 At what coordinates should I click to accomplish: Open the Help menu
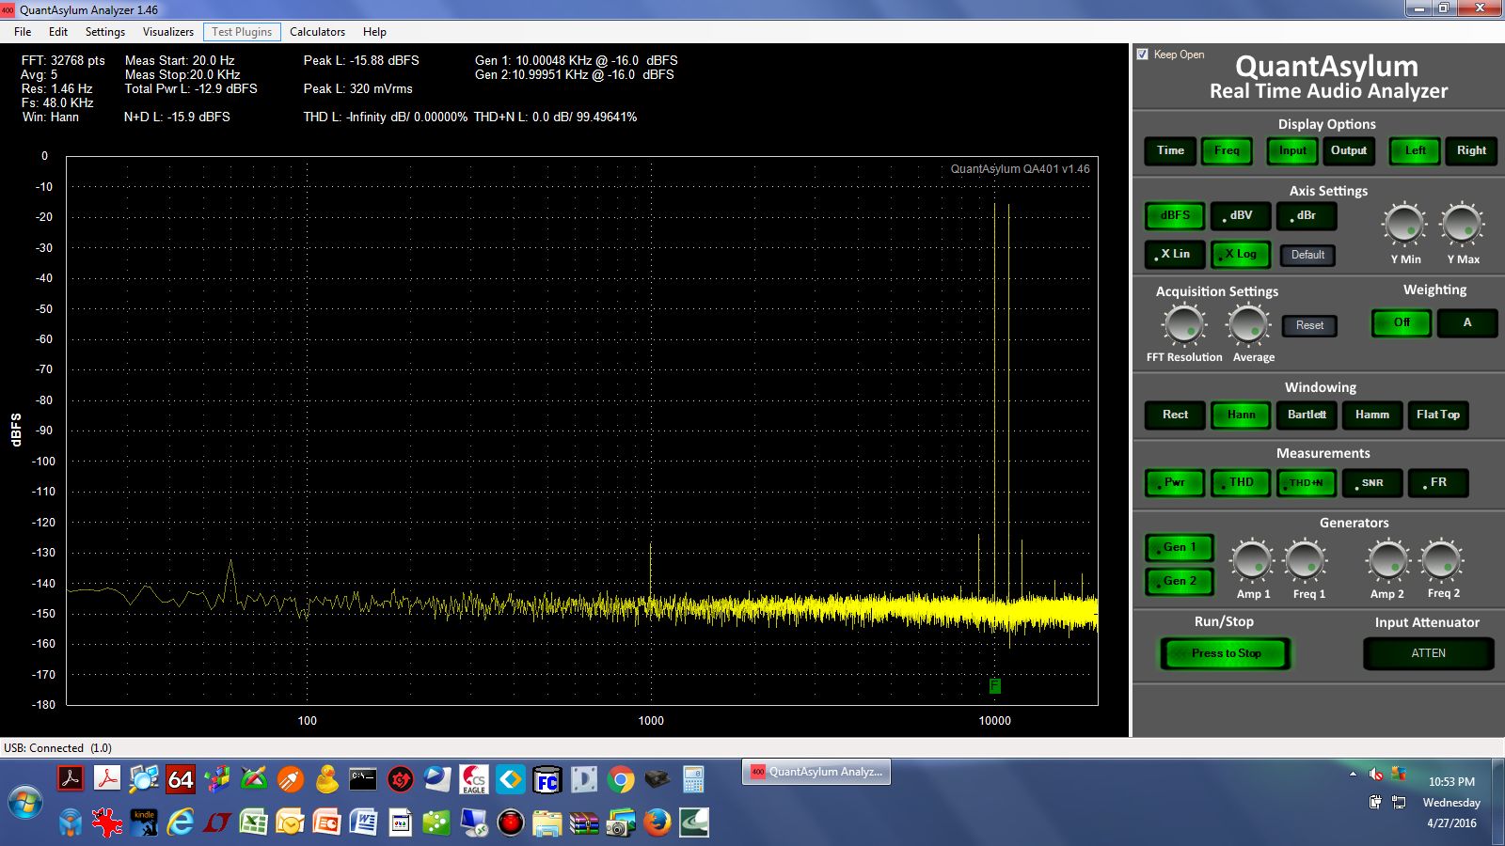[374, 32]
